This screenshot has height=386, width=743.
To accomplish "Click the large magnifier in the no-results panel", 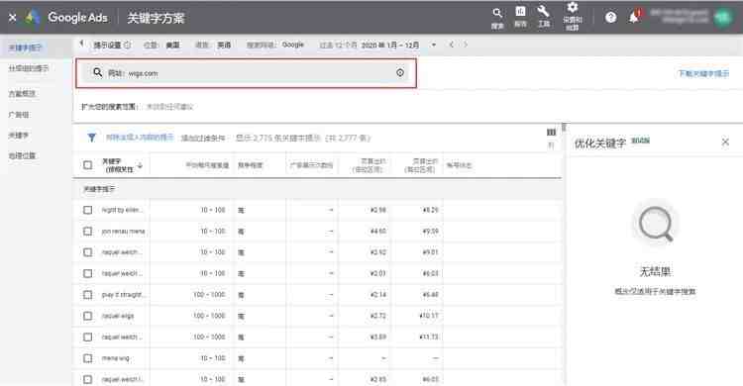I will click(x=656, y=224).
